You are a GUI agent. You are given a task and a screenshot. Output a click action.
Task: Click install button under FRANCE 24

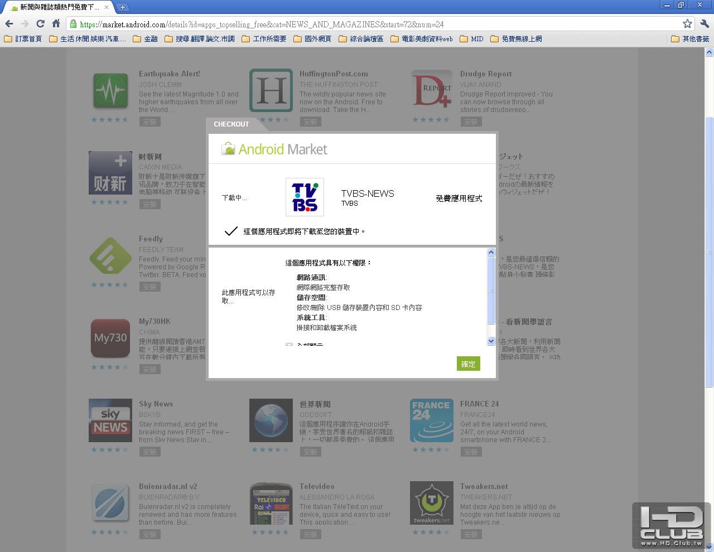471,452
